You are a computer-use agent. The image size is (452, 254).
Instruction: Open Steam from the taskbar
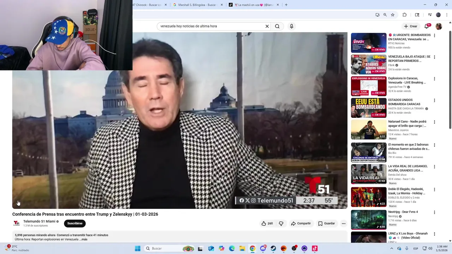(273, 248)
